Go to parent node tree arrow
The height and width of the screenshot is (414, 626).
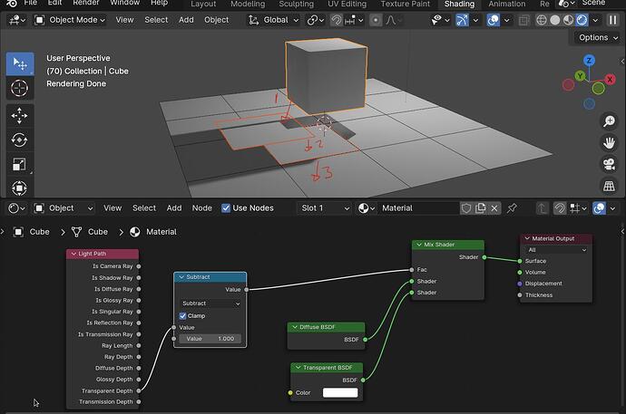click(x=542, y=208)
